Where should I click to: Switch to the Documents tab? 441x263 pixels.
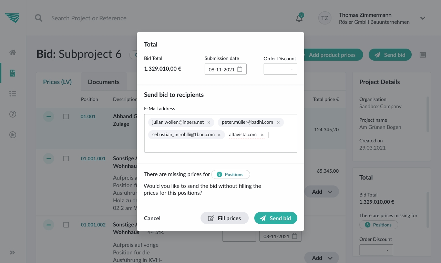point(103,82)
